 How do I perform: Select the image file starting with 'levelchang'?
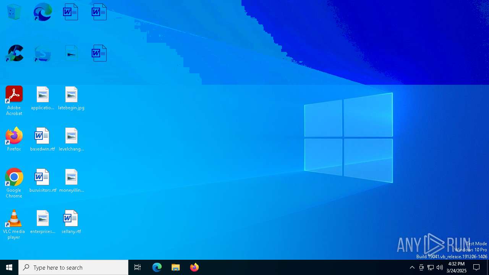(x=71, y=139)
